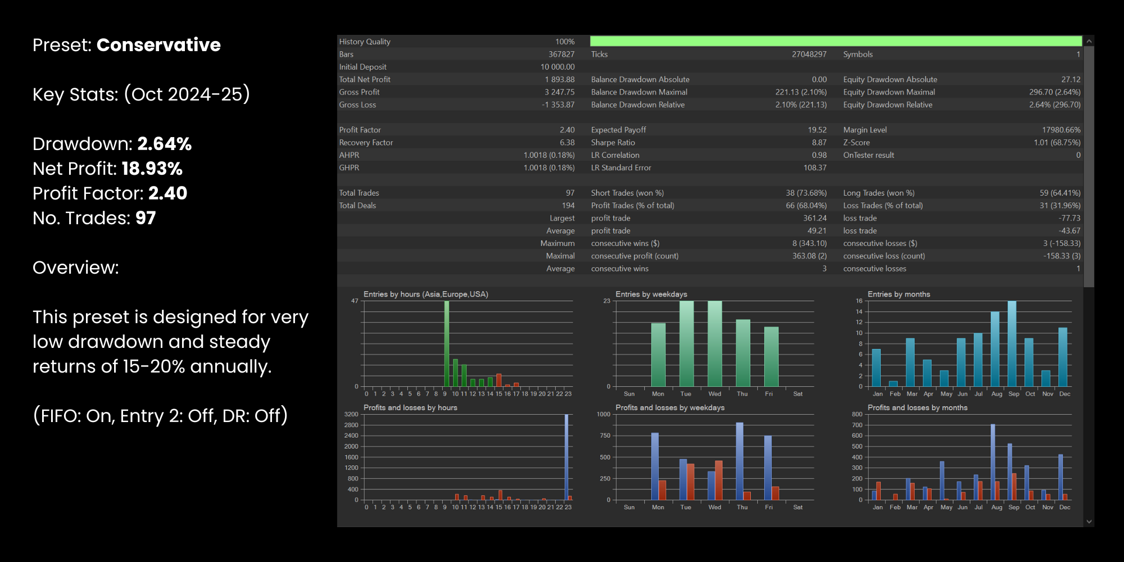
Task: Click the Sharpe Ratio value 8.87
Action: [818, 143]
